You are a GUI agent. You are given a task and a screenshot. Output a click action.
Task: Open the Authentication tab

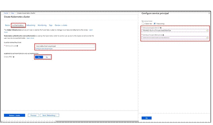tap(18, 25)
